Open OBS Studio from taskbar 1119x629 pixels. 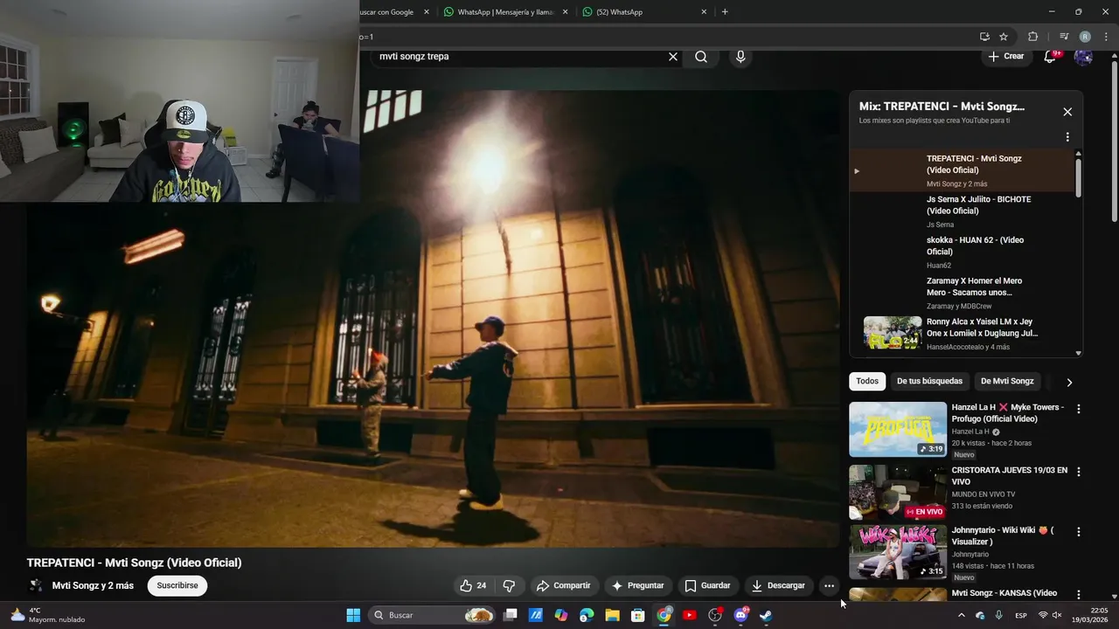point(715,615)
